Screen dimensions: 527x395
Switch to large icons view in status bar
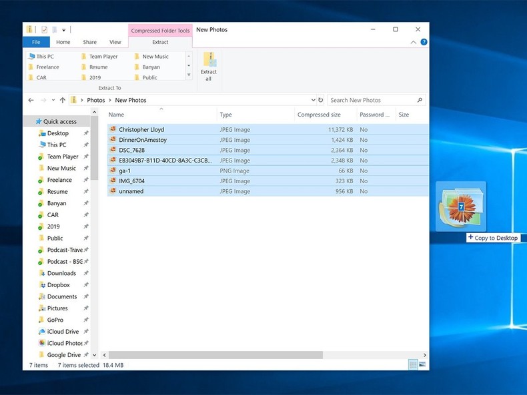(422, 365)
